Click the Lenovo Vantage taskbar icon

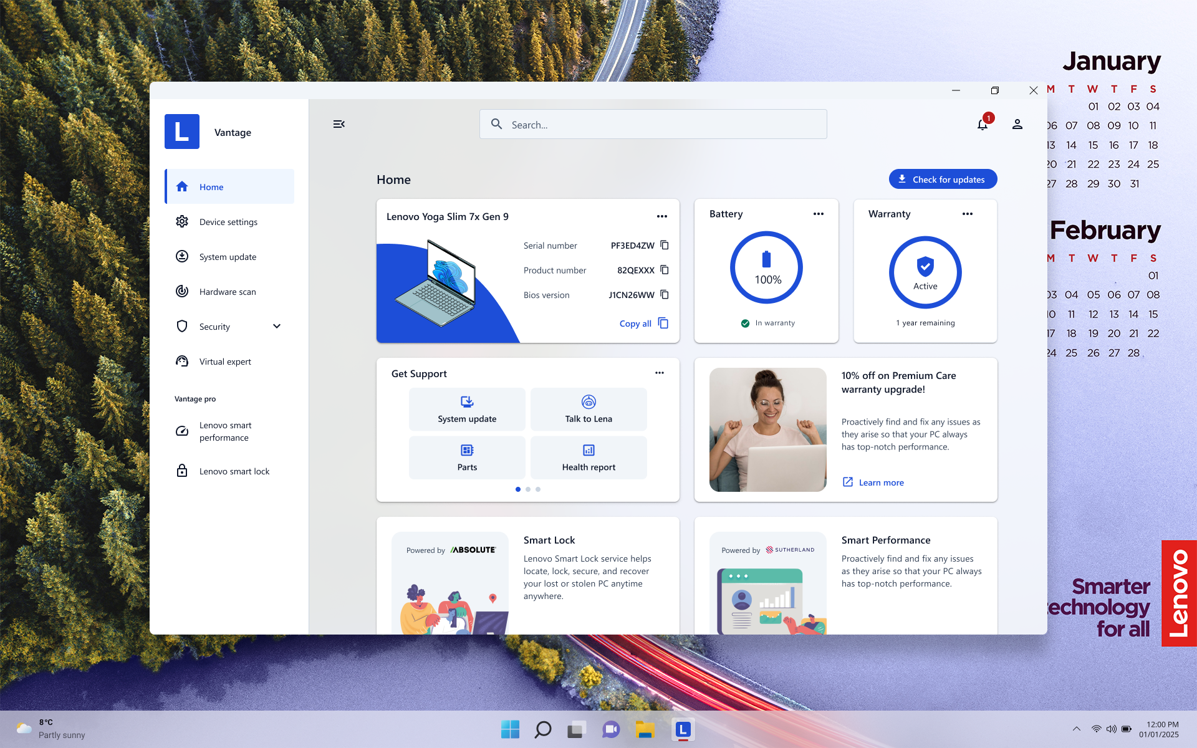point(683,729)
